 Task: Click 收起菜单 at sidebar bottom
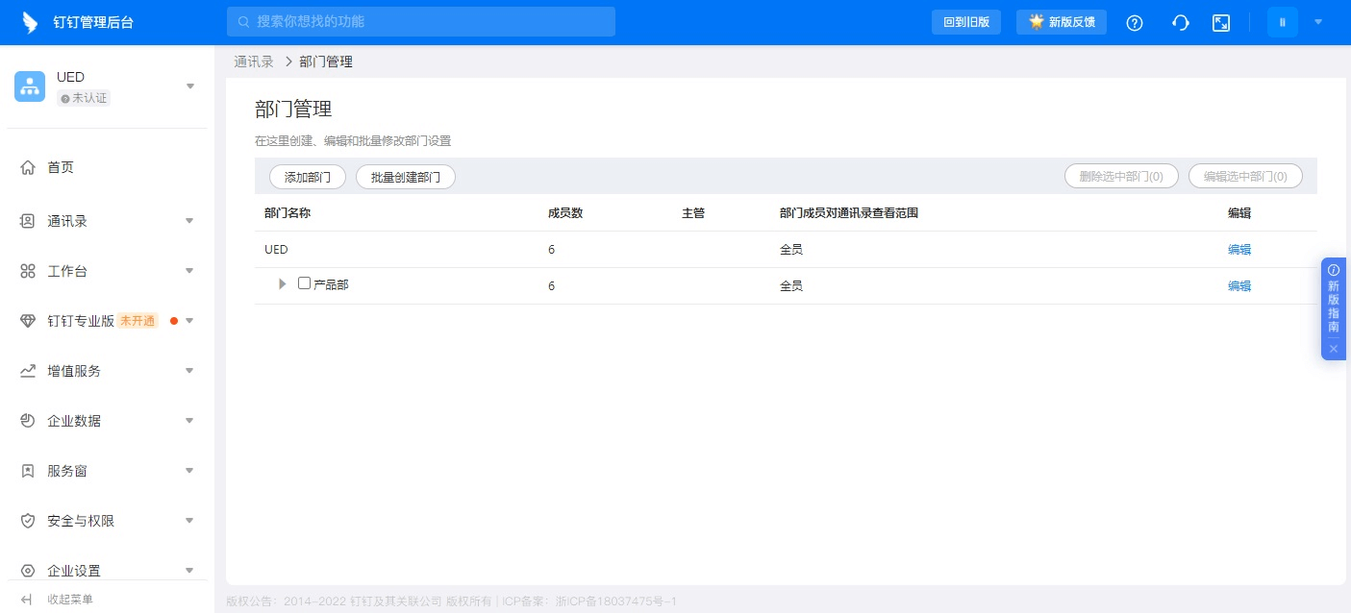70,600
